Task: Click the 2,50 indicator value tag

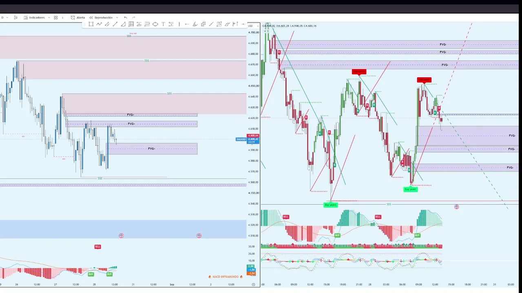Action: click(x=251, y=266)
